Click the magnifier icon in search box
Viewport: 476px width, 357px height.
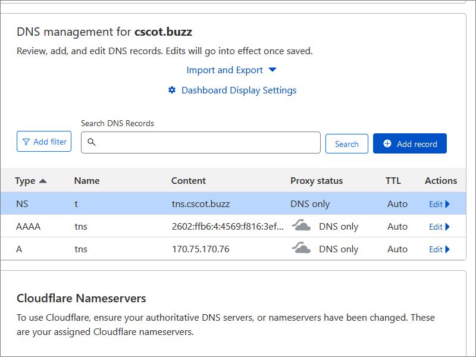tap(92, 142)
